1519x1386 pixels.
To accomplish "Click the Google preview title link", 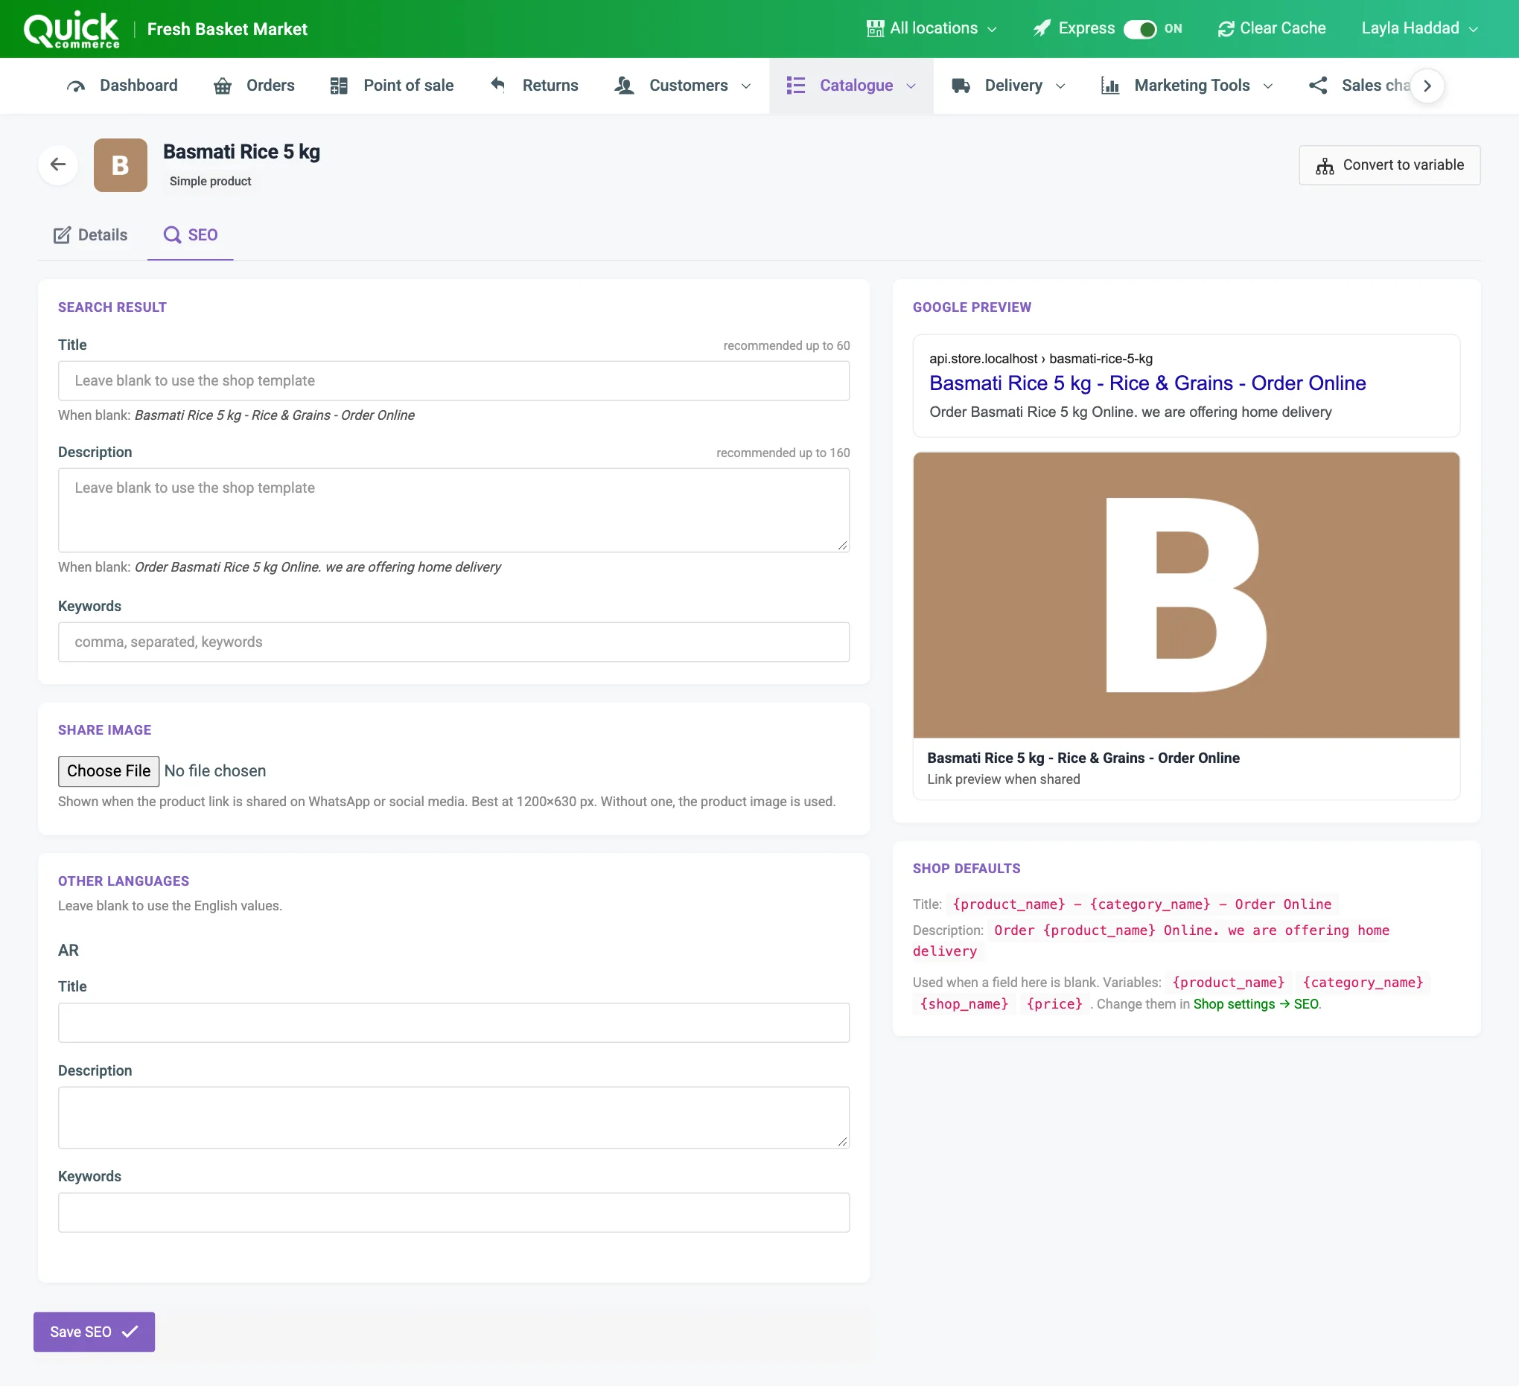I will [1147, 383].
